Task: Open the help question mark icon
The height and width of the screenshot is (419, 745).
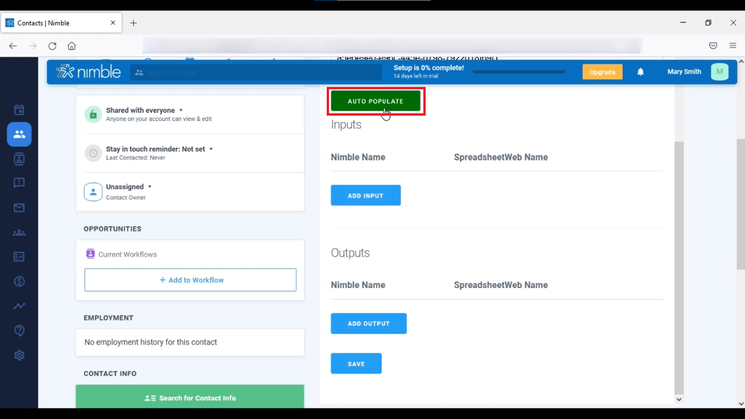Action: [19, 331]
